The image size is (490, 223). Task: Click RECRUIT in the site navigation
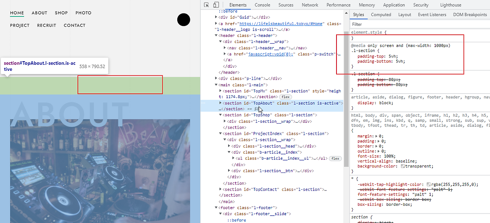tap(47, 25)
